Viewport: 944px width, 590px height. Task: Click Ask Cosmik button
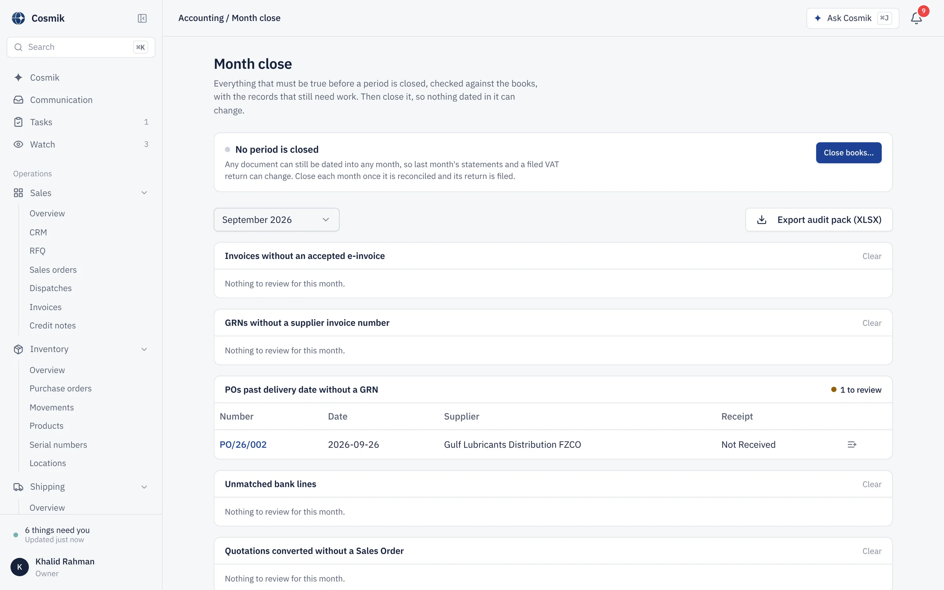pos(852,18)
